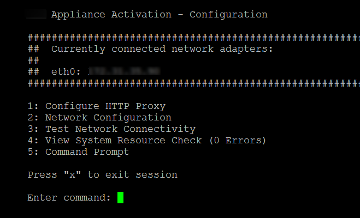Click the 'Enter command:' prompt label
The image size is (360, 218).
click(69, 197)
